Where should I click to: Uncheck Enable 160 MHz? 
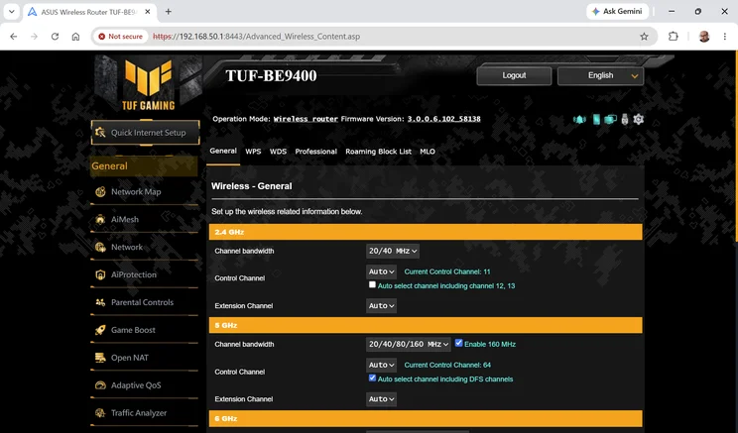(x=458, y=343)
